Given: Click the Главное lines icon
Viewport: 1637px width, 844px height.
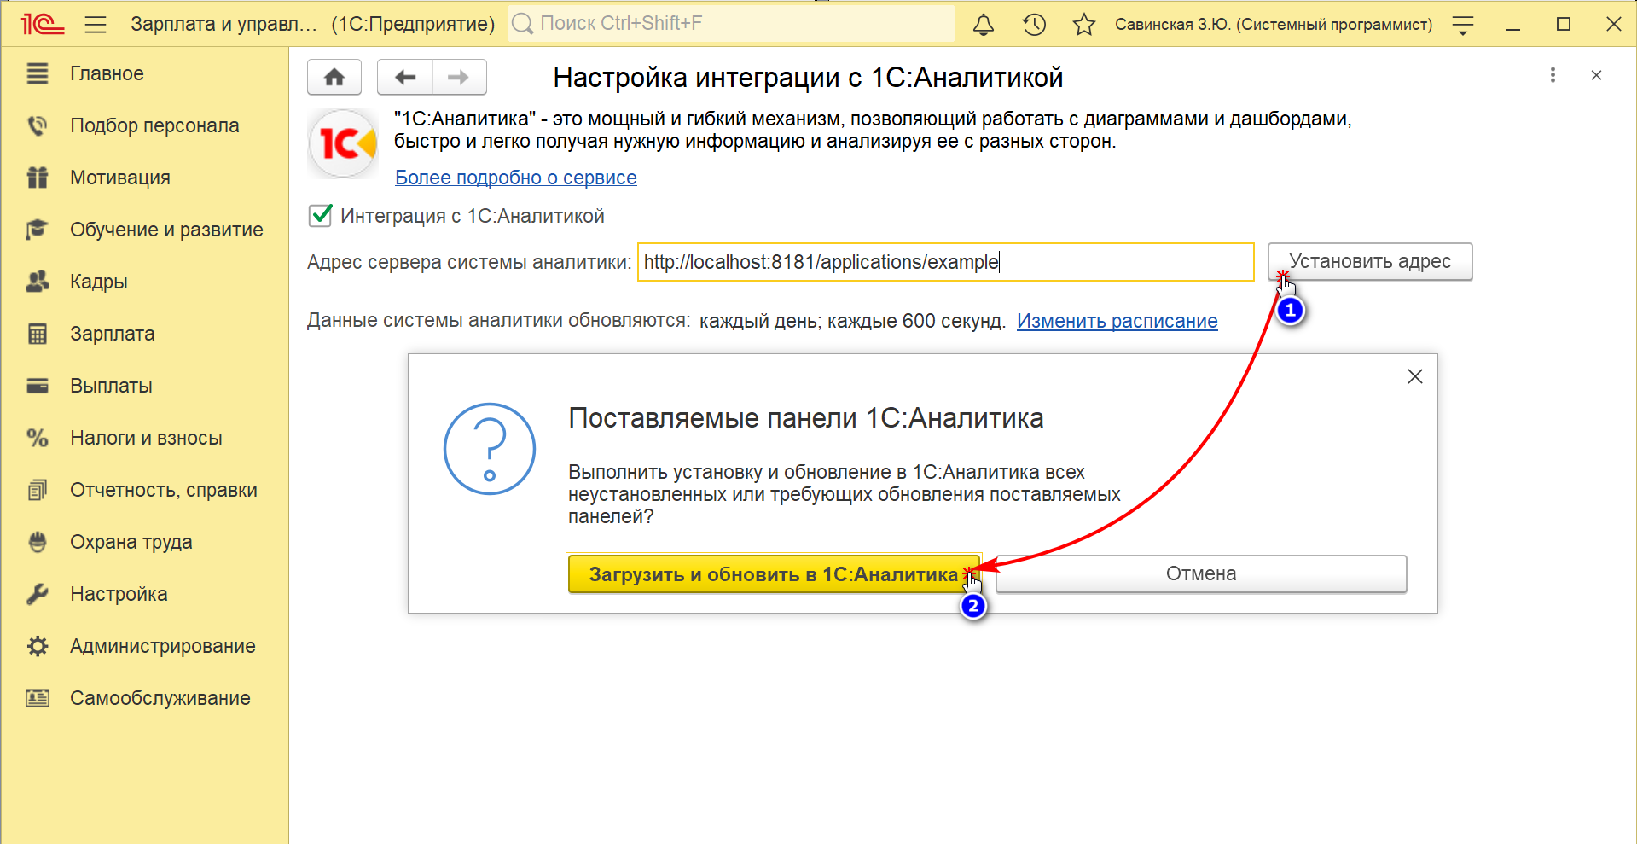Looking at the screenshot, I should (x=38, y=73).
